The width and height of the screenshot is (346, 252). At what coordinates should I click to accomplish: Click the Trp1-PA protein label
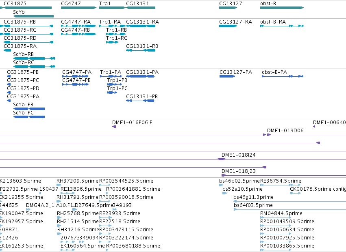pos(111,72)
